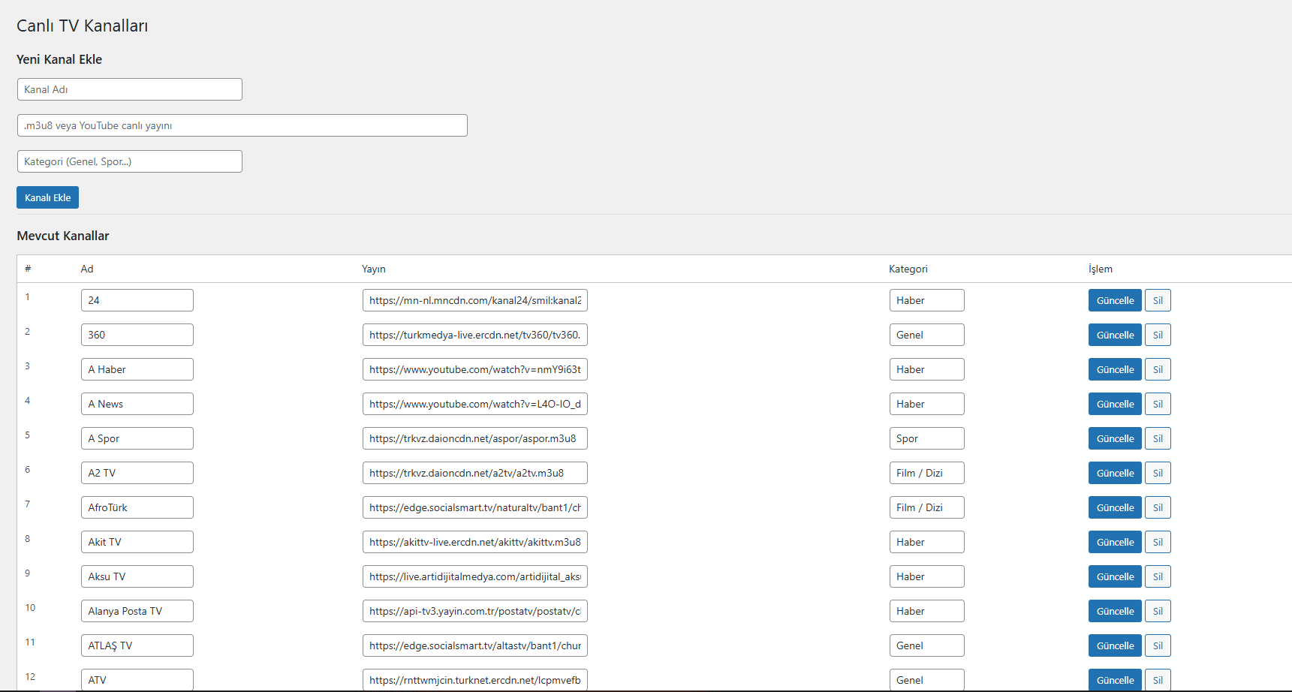Viewport: 1292px width, 692px height.
Task: Click Sil for the A News channel
Action: click(1157, 404)
